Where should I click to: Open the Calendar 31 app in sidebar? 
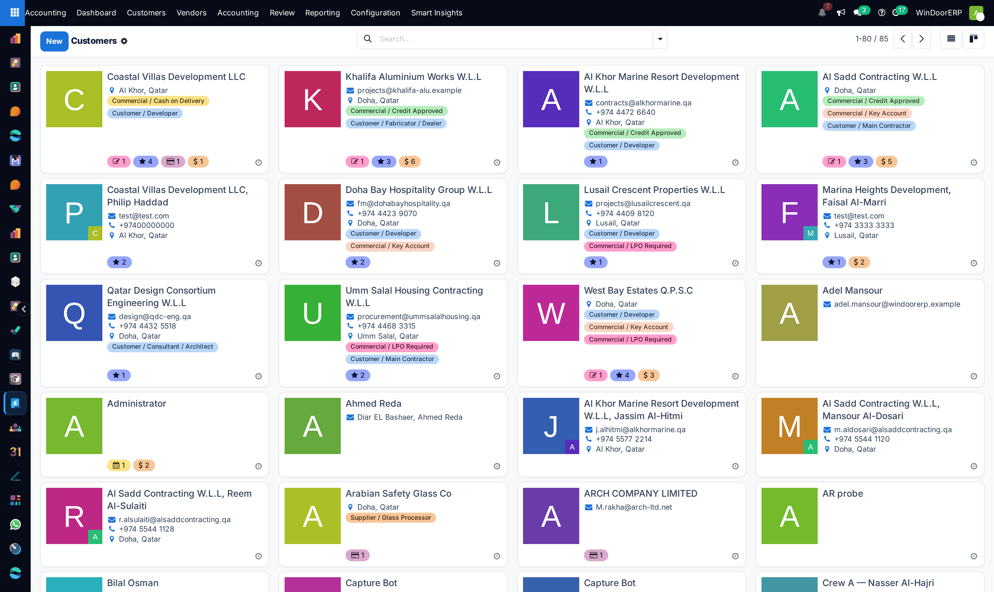point(15,452)
